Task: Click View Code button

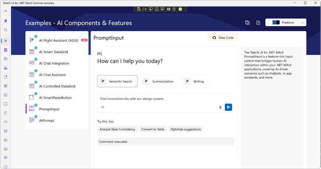Action: pyautogui.click(x=223, y=38)
